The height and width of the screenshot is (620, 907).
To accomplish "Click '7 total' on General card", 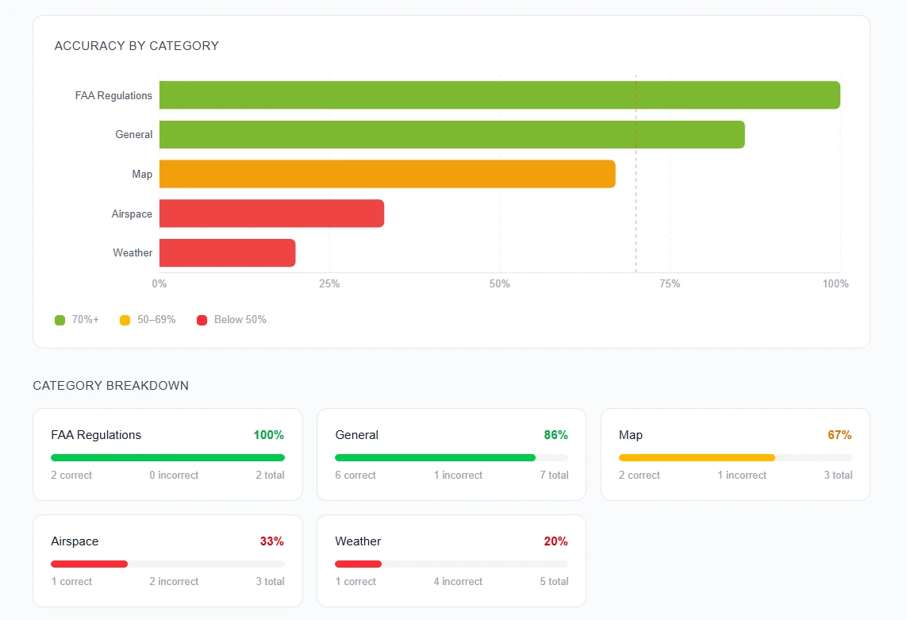I will pyautogui.click(x=554, y=475).
